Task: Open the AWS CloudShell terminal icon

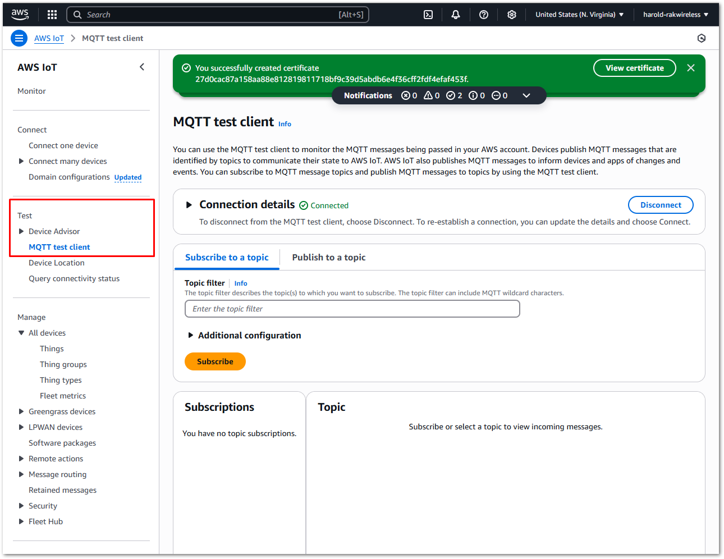Action: 428,14
